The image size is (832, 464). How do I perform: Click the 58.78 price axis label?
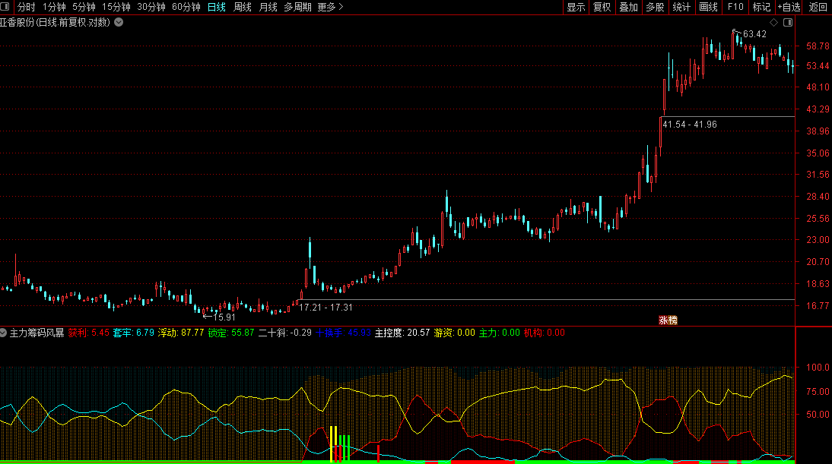tap(818, 46)
